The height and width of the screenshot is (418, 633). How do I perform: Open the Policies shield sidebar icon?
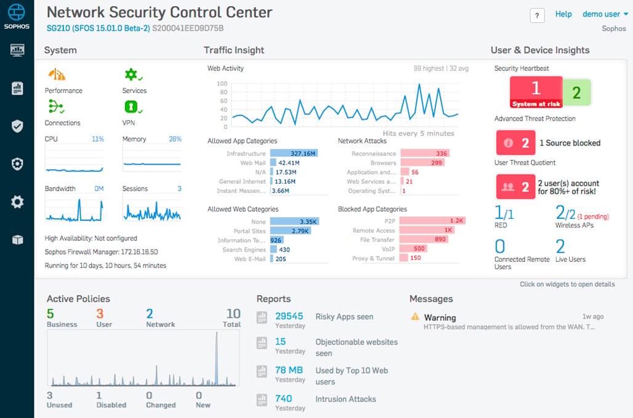point(17,126)
